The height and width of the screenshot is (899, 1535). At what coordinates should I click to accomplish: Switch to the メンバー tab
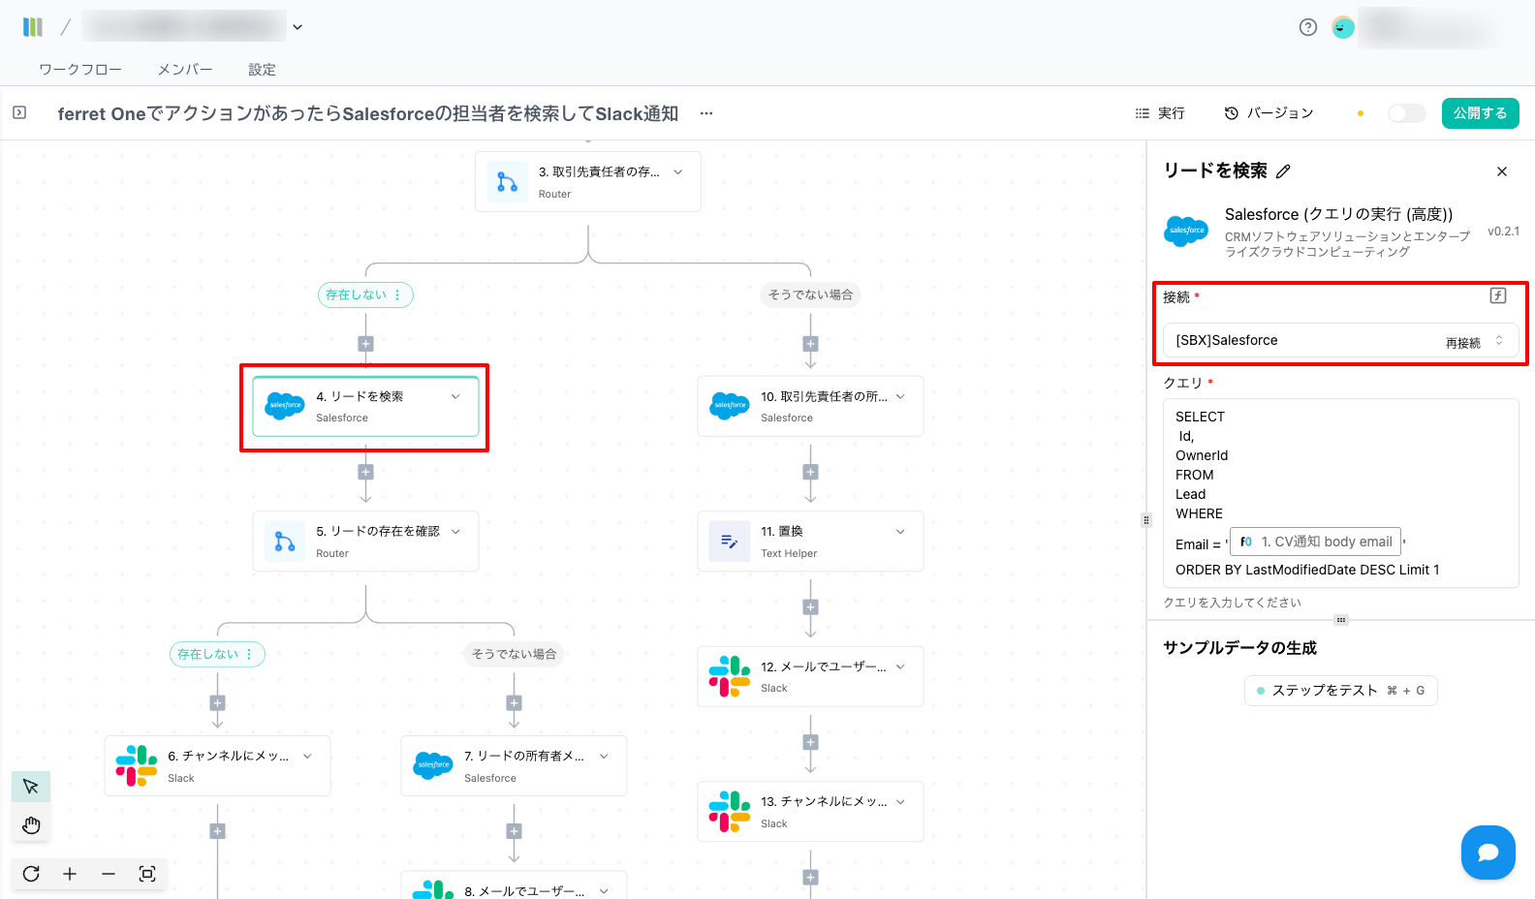coord(185,70)
